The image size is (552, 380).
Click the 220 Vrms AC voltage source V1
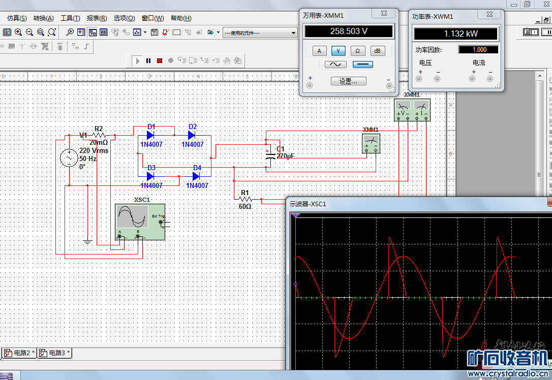pos(69,159)
